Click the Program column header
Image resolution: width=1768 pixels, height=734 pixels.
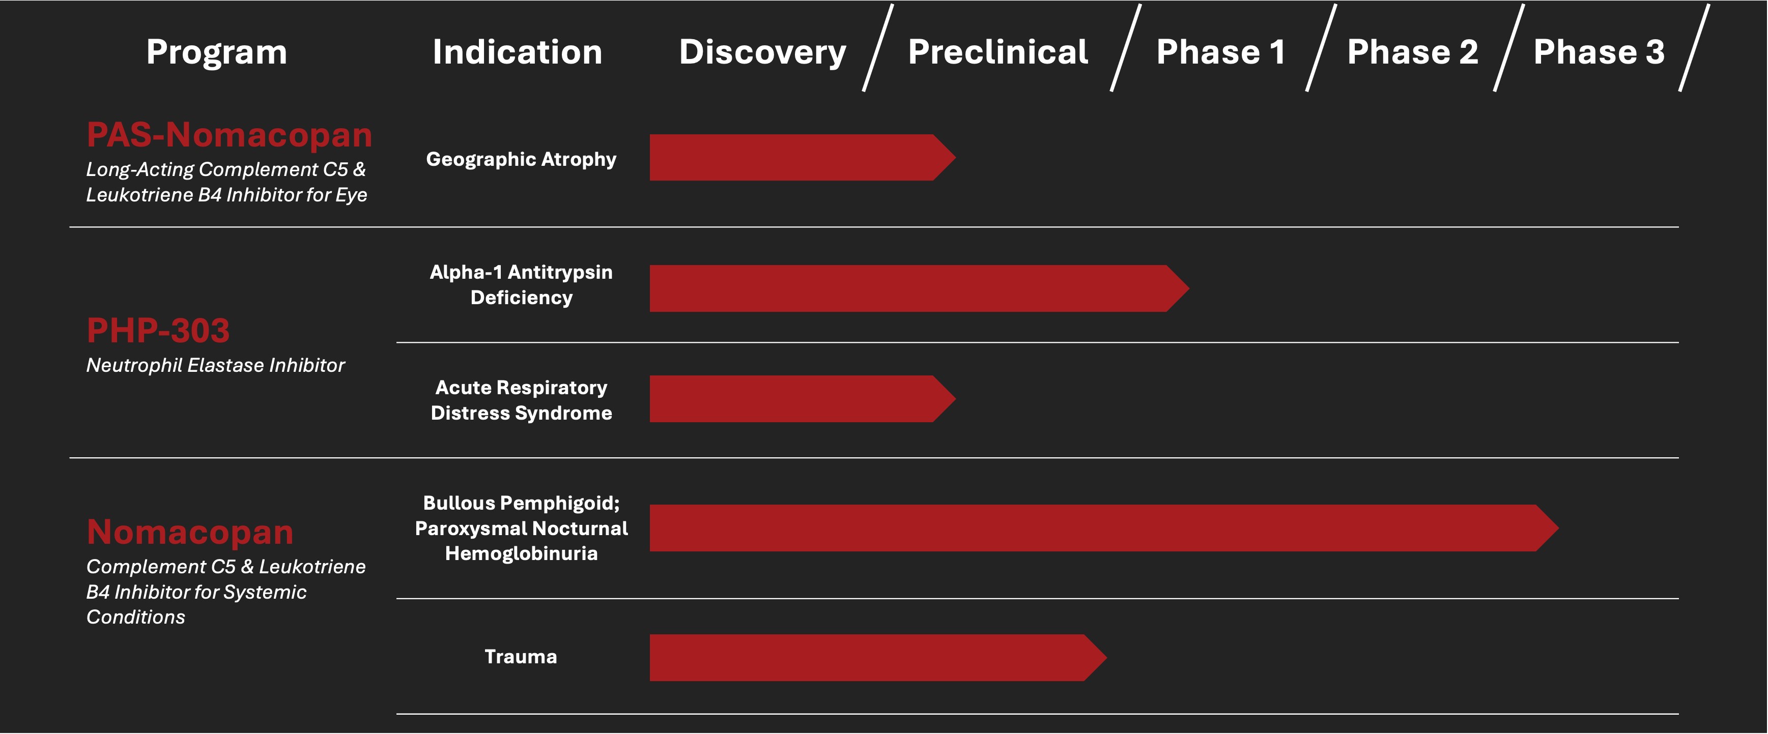click(216, 52)
